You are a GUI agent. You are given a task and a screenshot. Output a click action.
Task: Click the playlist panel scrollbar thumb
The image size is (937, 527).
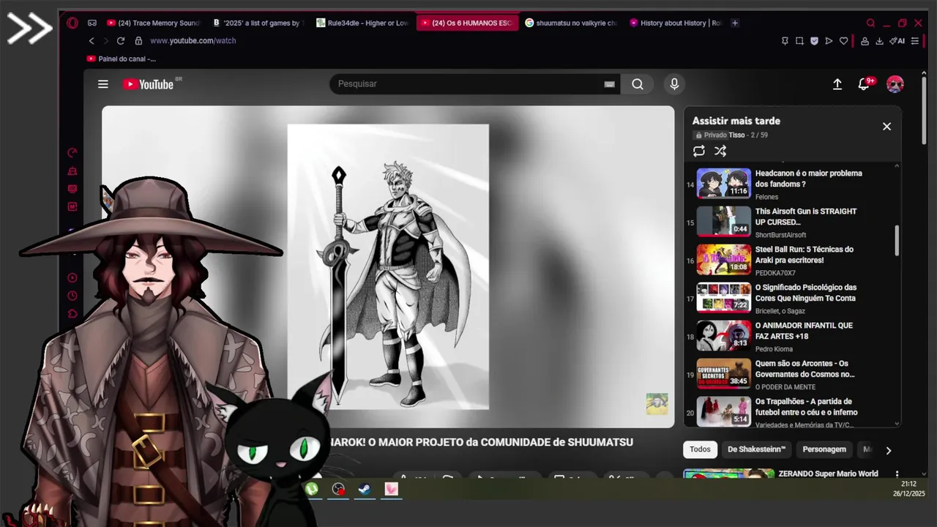pos(897,241)
